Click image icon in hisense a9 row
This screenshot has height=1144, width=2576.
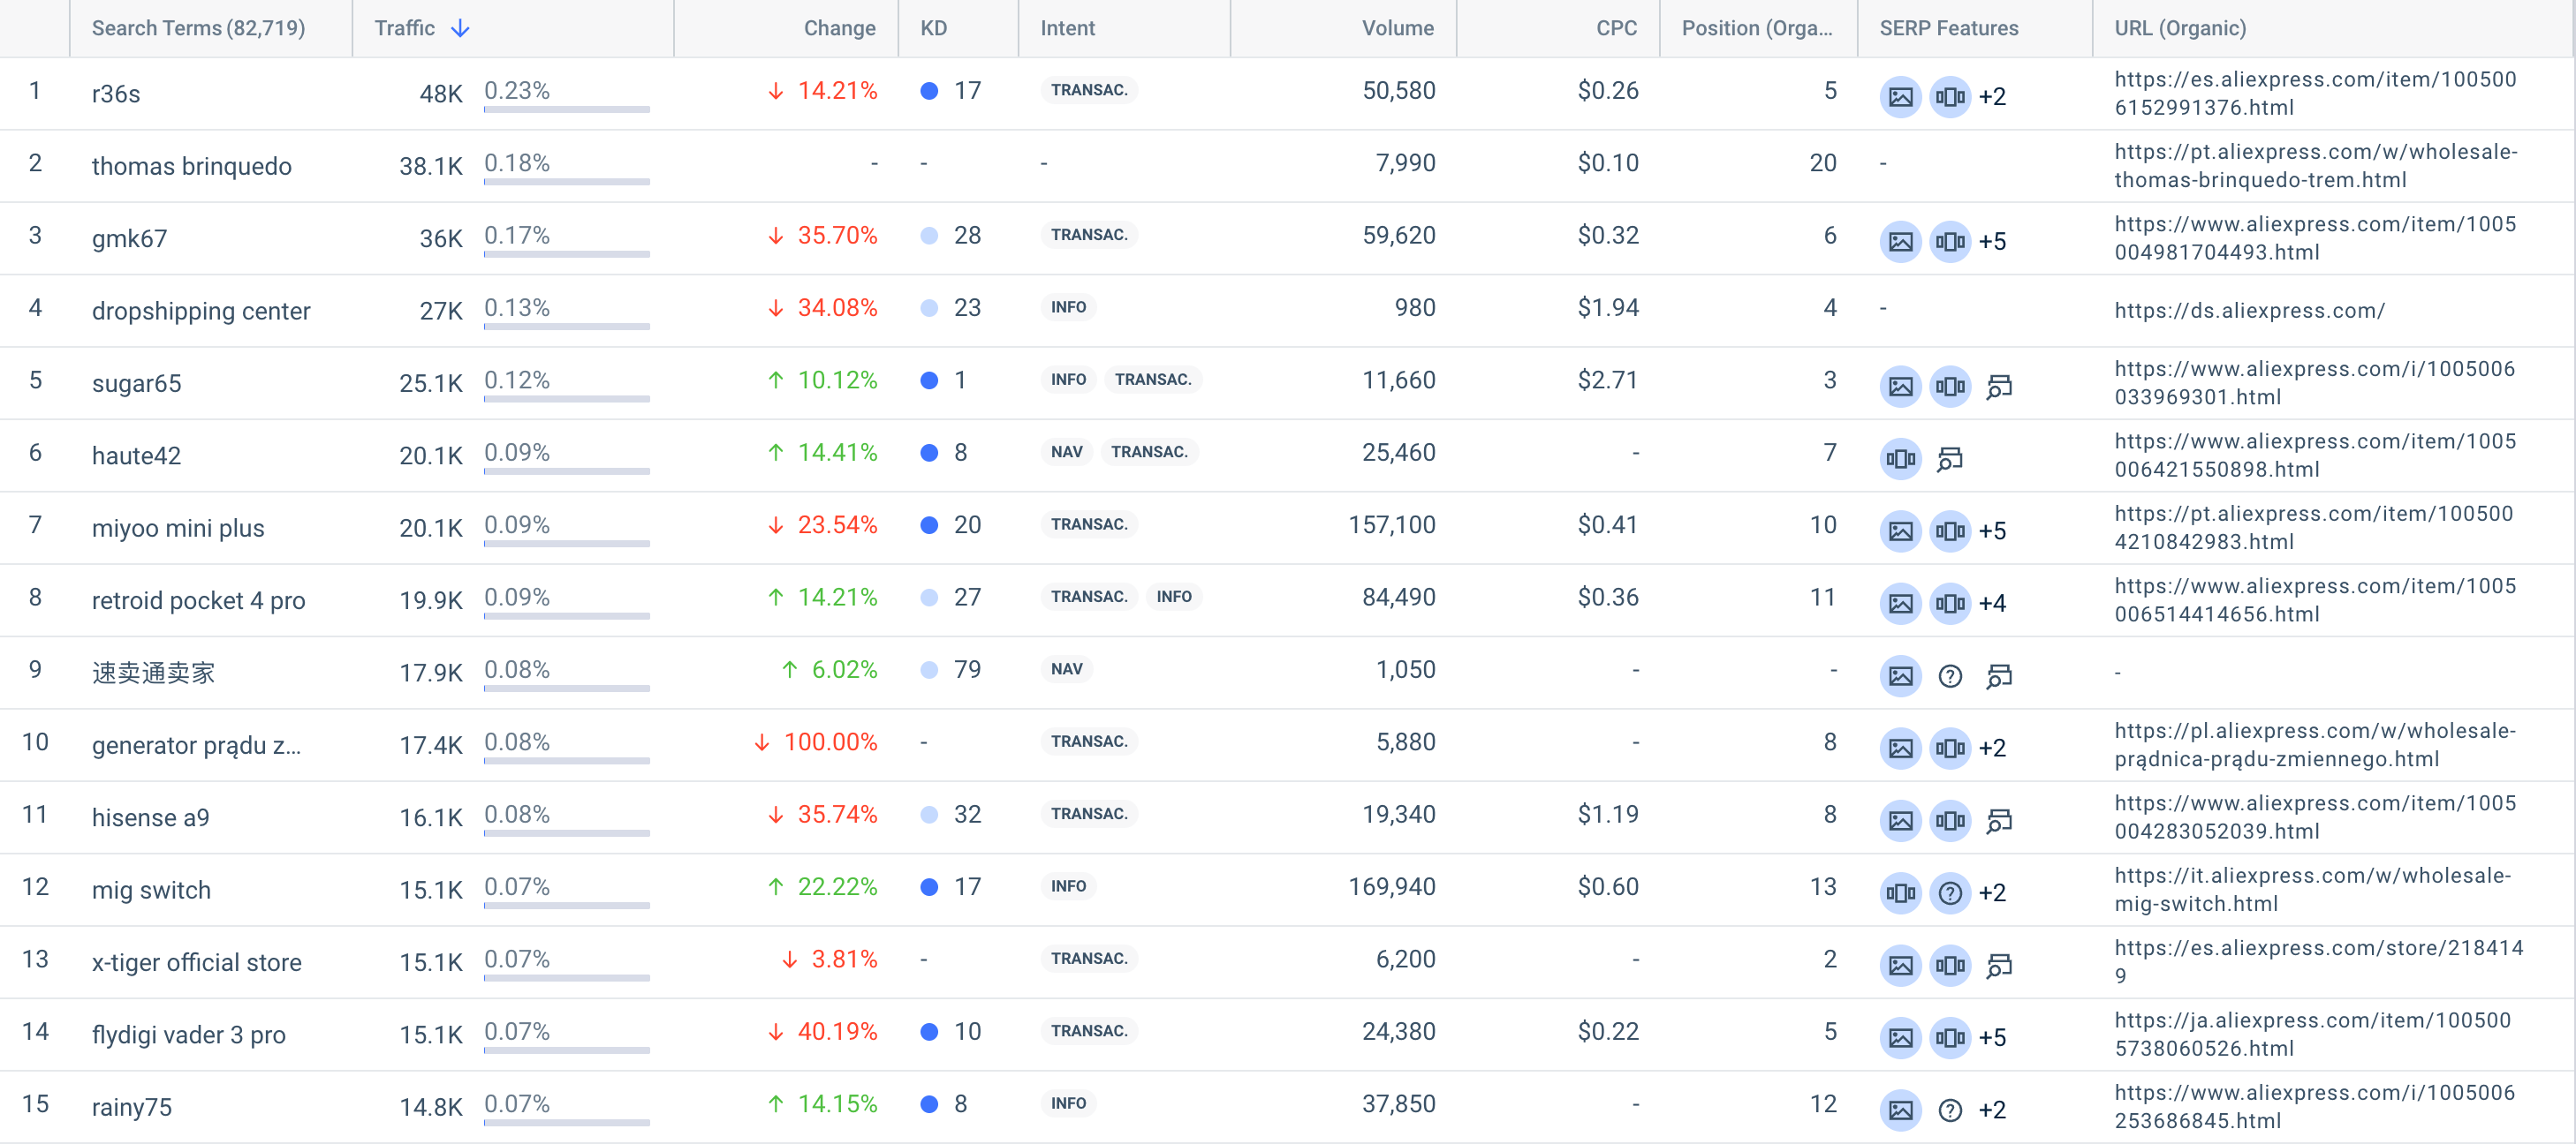click(1900, 821)
